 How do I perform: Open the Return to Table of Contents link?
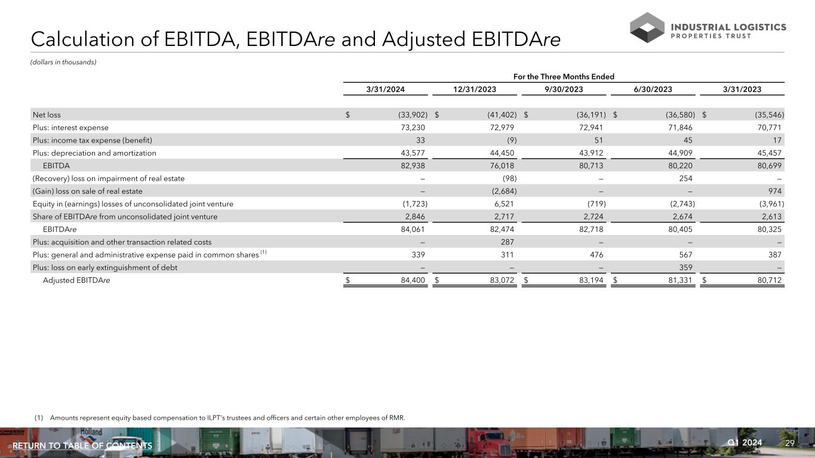tap(82, 446)
